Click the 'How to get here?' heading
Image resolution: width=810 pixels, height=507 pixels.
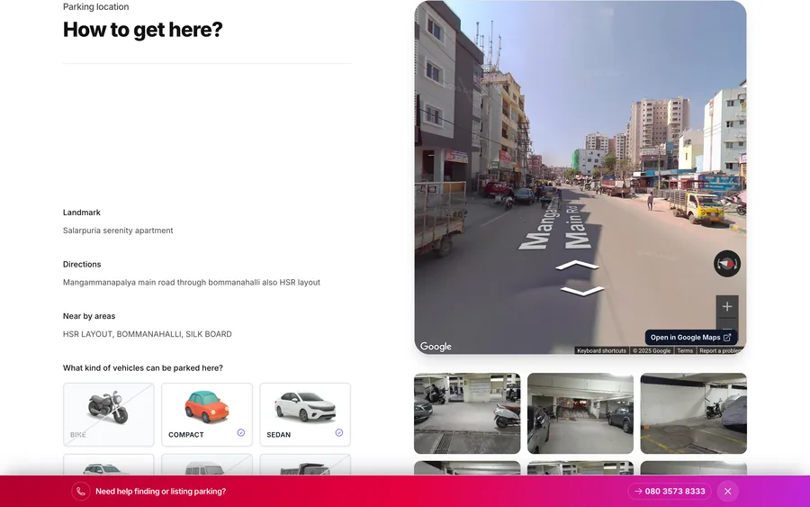tap(142, 30)
